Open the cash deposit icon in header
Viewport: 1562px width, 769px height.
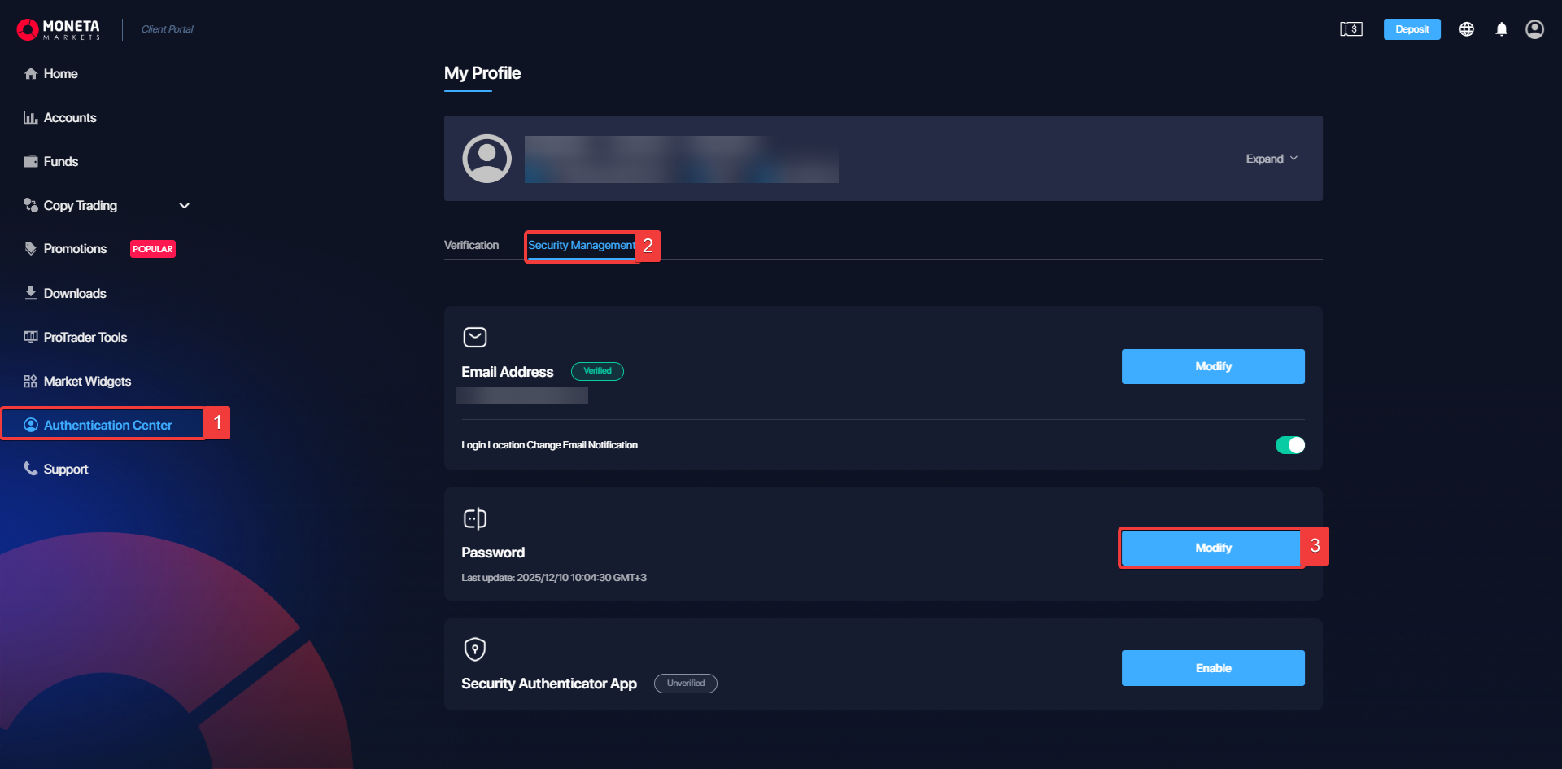[1351, 29]
